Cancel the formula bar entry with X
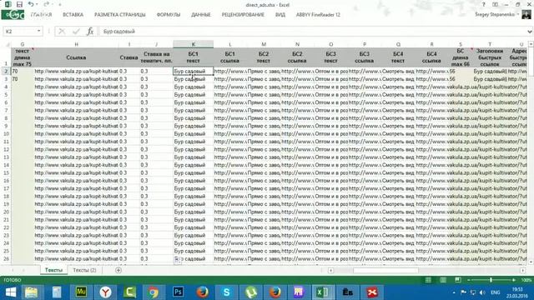Viewport: 534px width, 300px height. (62, 32)
